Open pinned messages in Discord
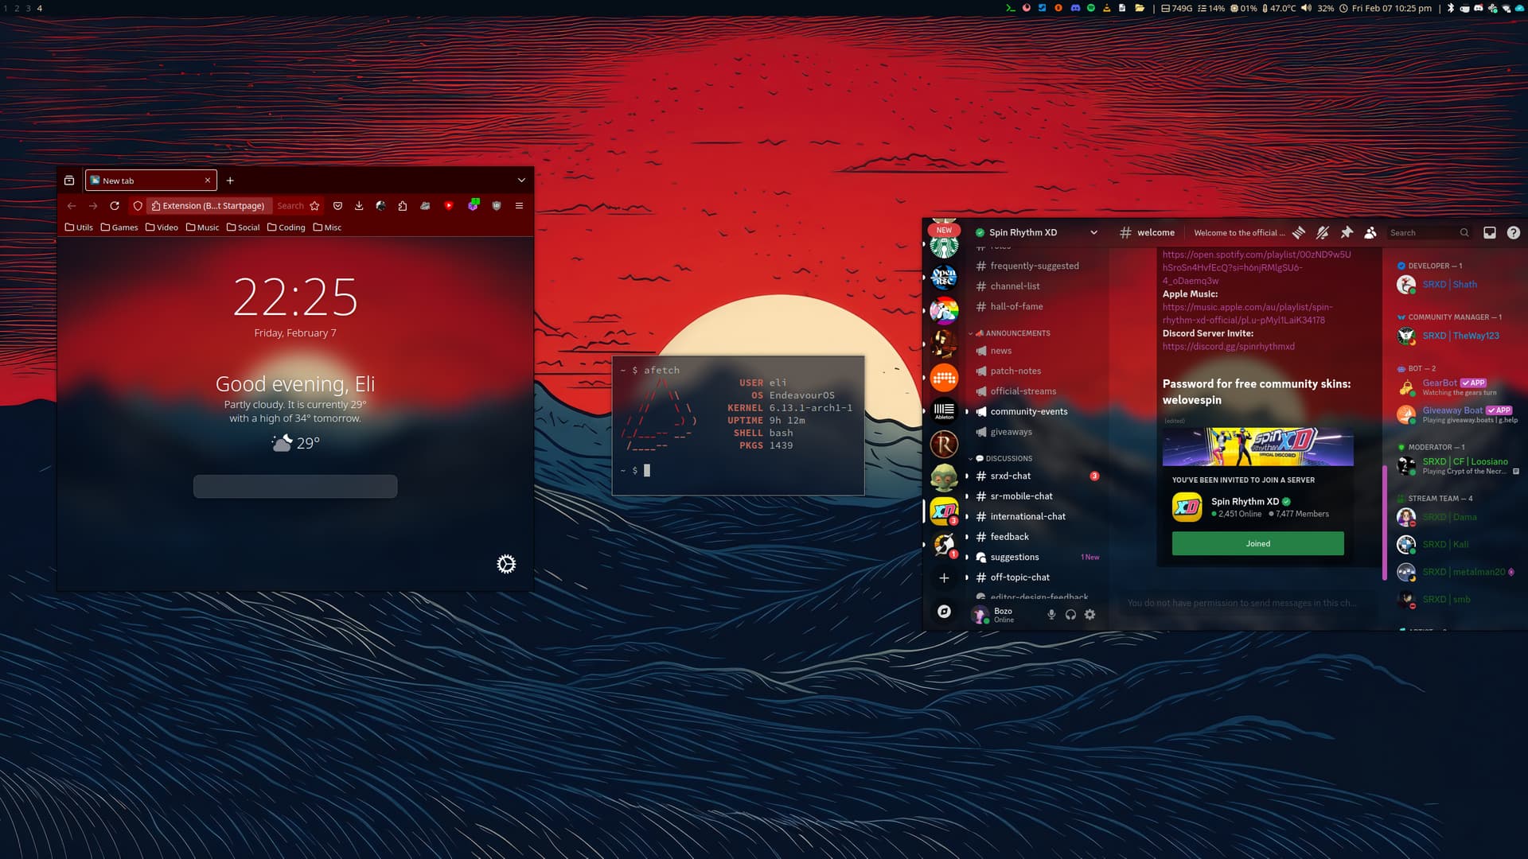The width and height of the screenshot is (1528, 859). pyautogui.click(x=1347, y=232)
